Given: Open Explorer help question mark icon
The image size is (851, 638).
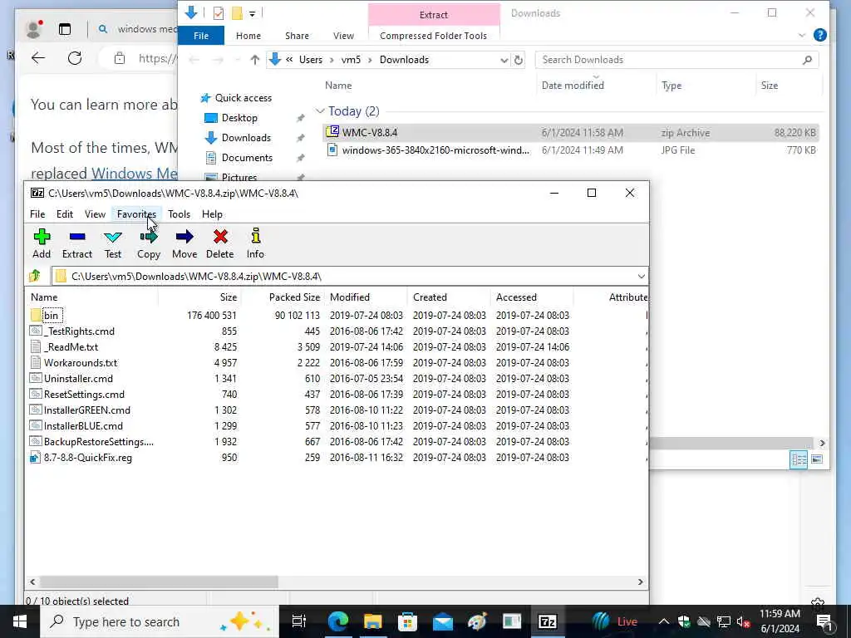Looking at the screenshot, I should 820,35.
